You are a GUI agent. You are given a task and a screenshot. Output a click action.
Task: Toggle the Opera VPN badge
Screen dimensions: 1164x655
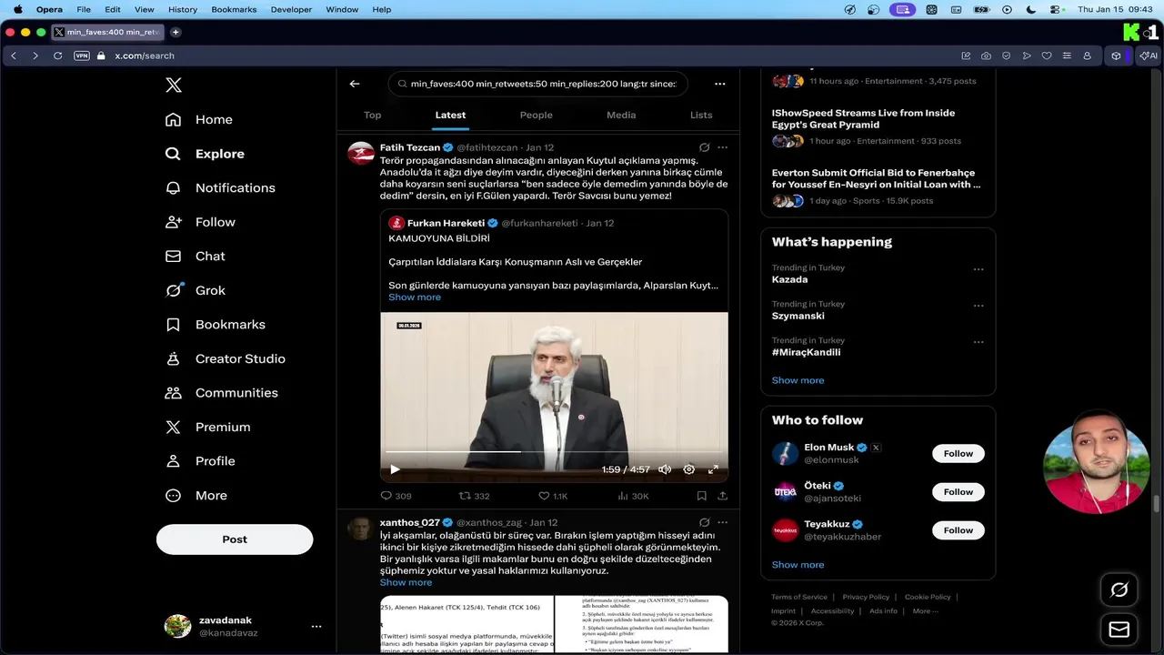[82, 55]
